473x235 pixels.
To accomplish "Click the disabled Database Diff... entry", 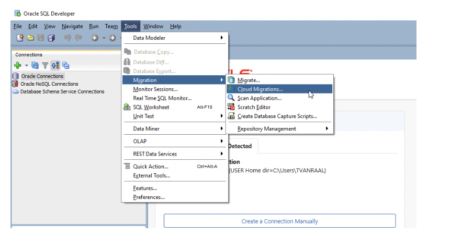I will (x=175, y=62).
